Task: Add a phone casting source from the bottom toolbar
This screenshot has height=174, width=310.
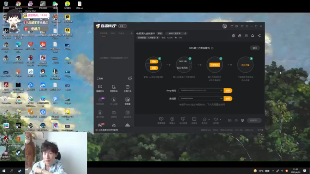Action: click(x=183, y=120)
